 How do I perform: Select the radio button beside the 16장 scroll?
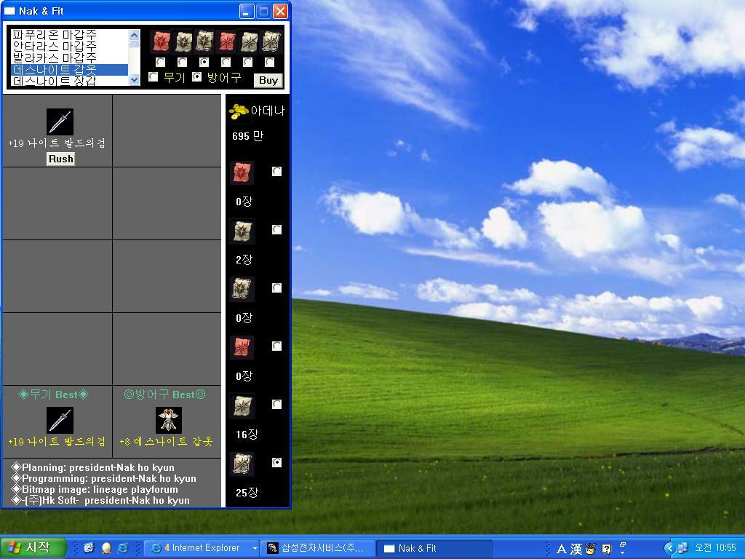(276, 404)
